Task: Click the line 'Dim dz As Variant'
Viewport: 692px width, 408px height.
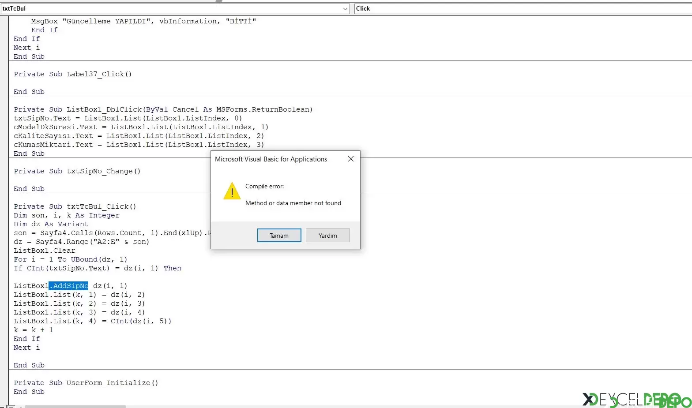Action: (51, 224)
